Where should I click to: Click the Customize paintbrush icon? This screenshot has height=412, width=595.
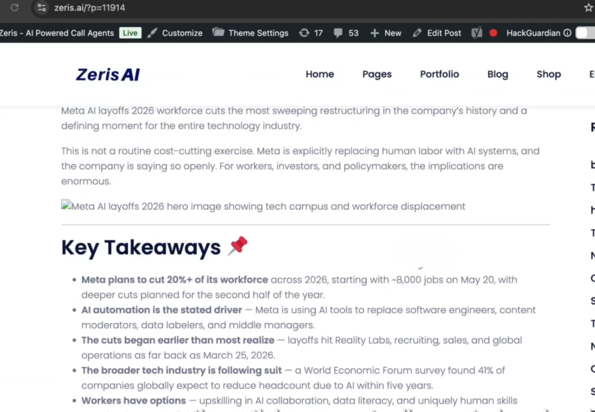point(152,33)
